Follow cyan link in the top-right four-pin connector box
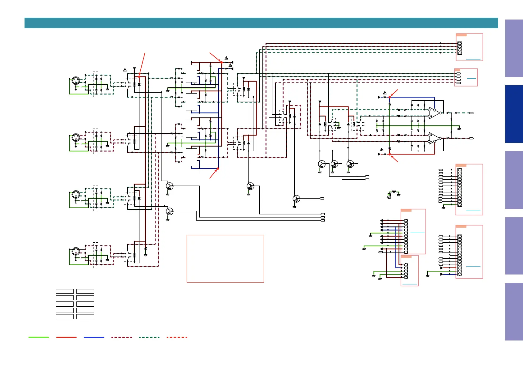This screenshot has width=523, height=369. point(473,59)
